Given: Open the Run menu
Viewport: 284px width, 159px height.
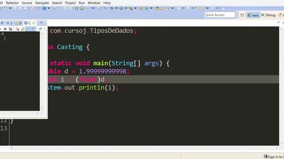Looking at the screenshot, I should 82,3.
